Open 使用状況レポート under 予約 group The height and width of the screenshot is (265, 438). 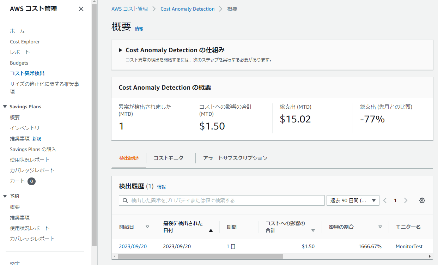coord(30,228)
